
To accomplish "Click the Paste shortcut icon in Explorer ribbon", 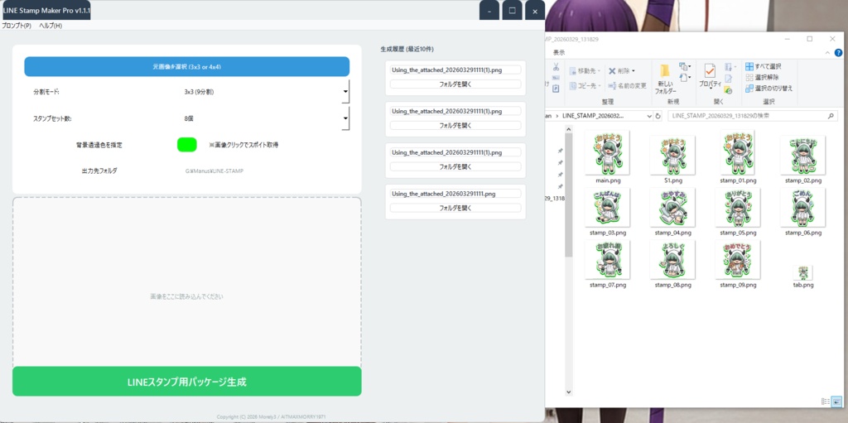I will (x=556, y=89).
